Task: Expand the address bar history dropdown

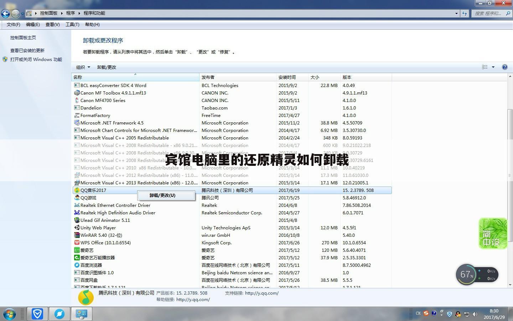Action: coord(456,14)
